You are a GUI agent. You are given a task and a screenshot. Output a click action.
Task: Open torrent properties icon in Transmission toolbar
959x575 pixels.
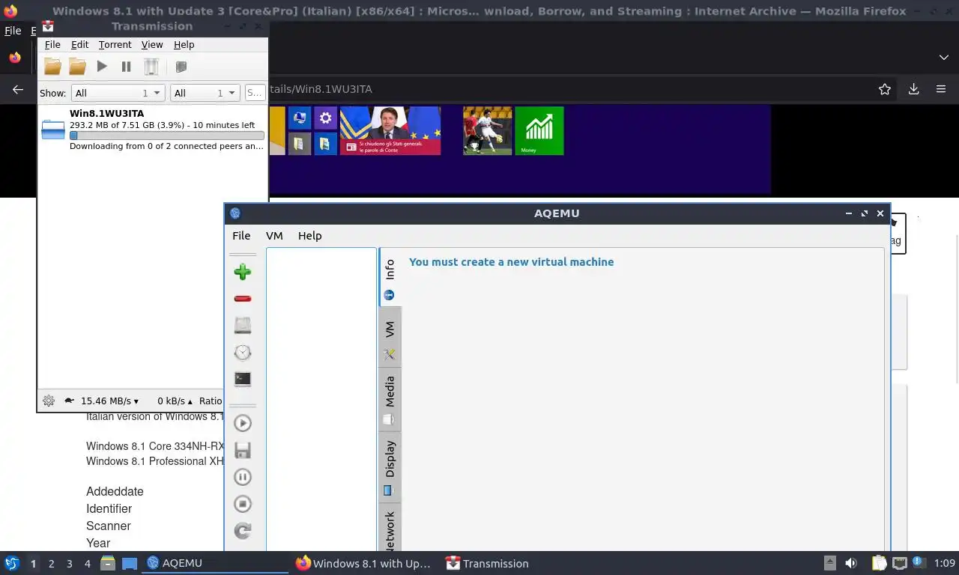(181, 67)
